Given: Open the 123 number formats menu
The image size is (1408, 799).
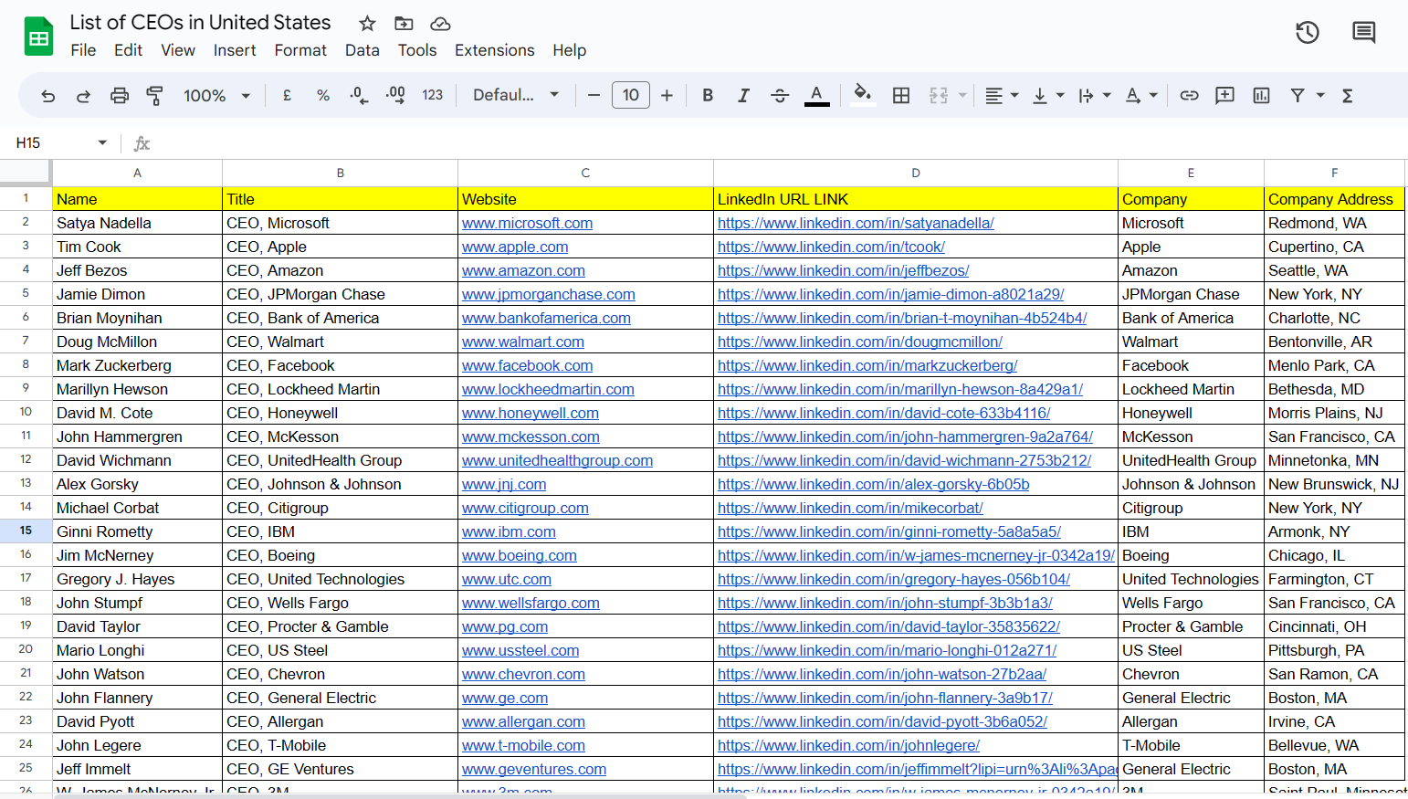Looking at the screenshot, I should click(433, 95).
